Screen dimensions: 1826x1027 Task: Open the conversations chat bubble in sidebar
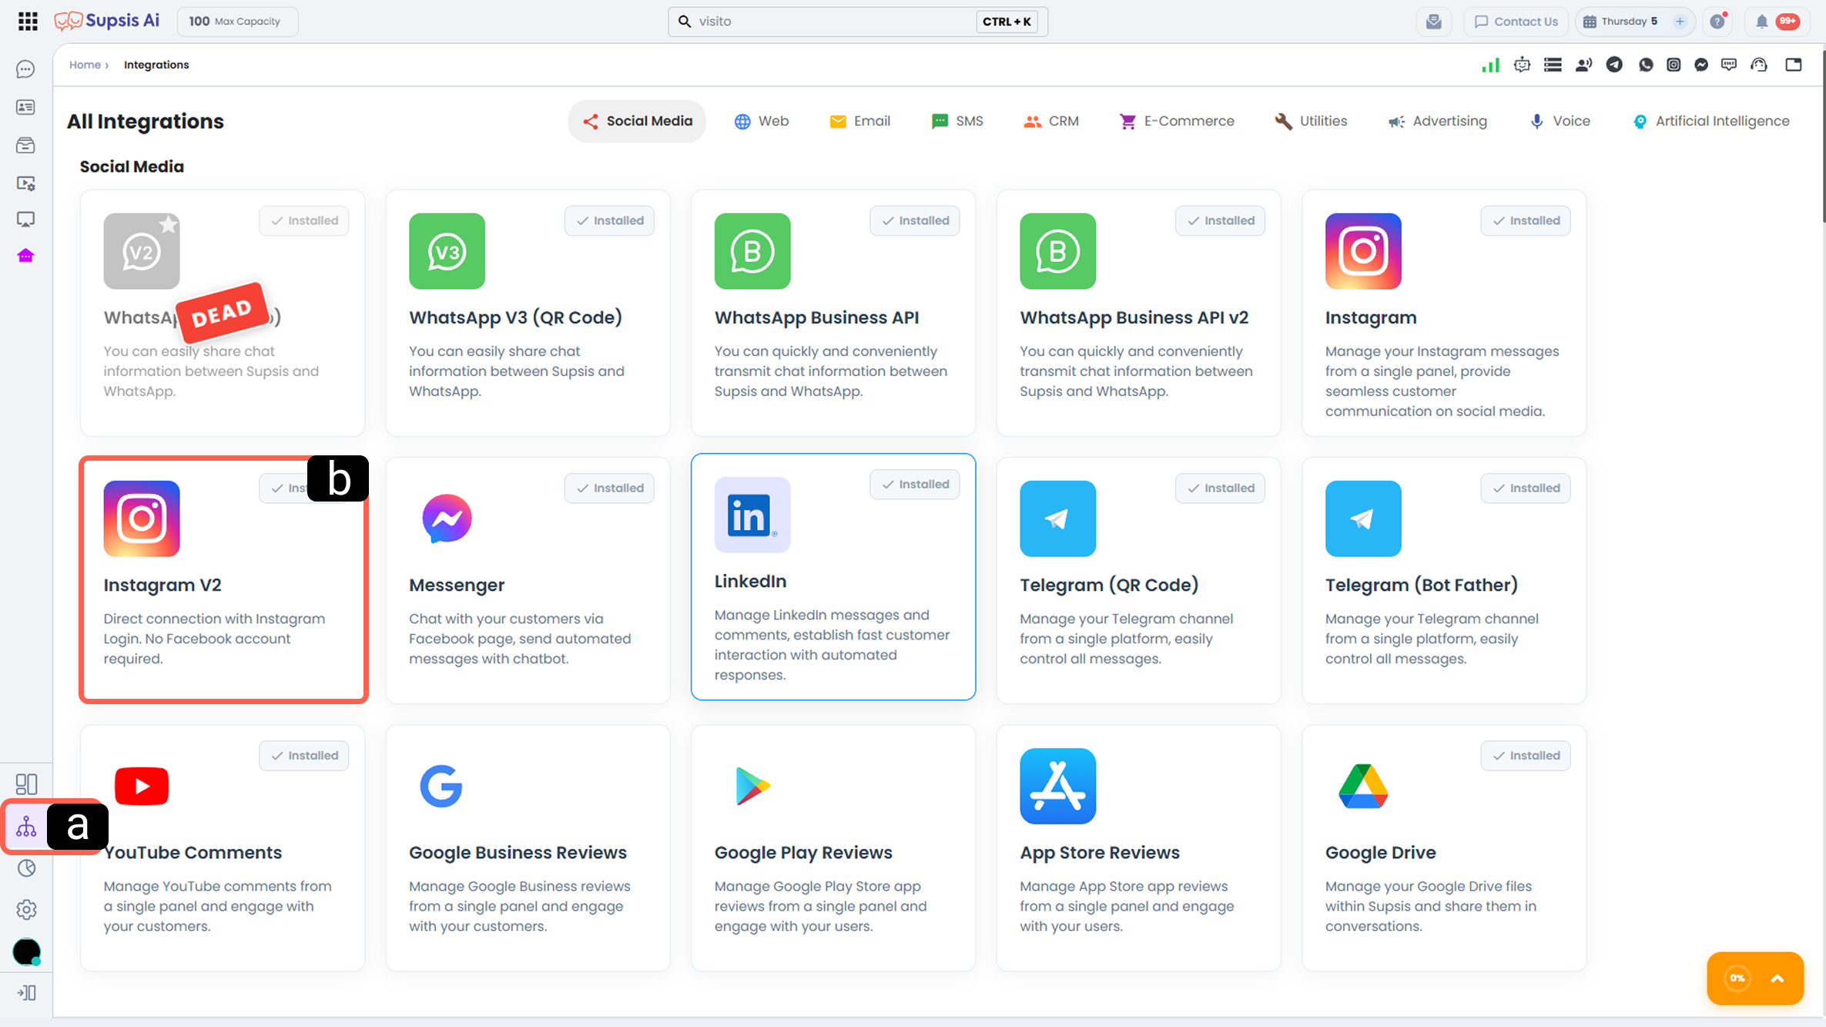coord(25,69)
